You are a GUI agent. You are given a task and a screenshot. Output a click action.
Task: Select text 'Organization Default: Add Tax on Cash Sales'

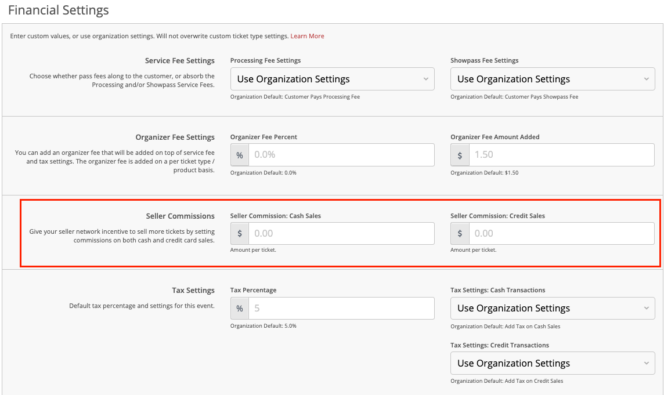coord(505,327)
